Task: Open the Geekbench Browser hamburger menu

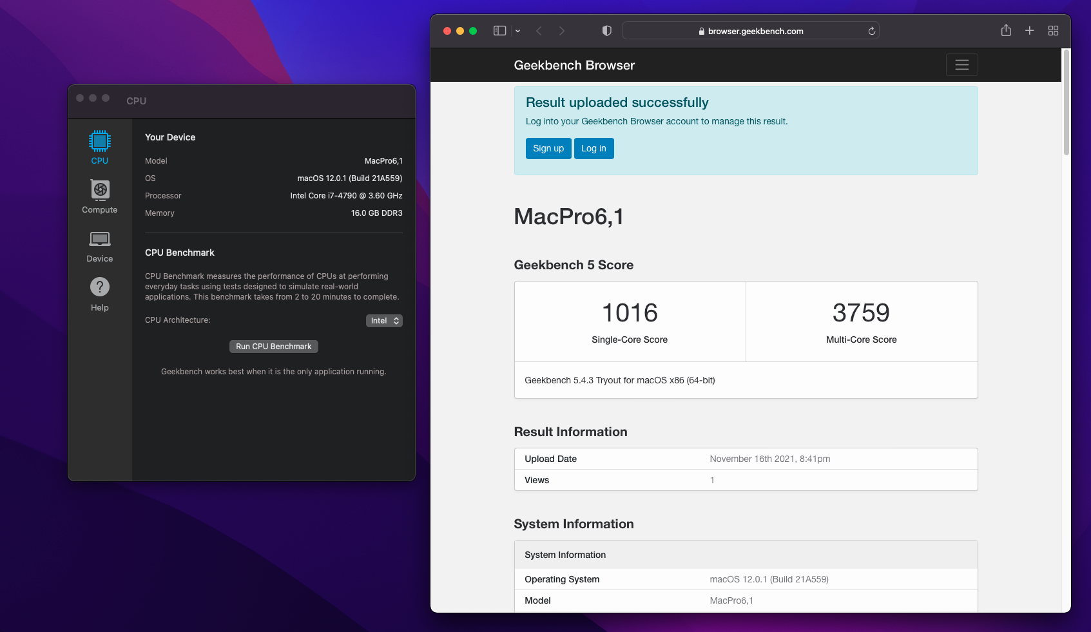Action: [x=962, y=65]
